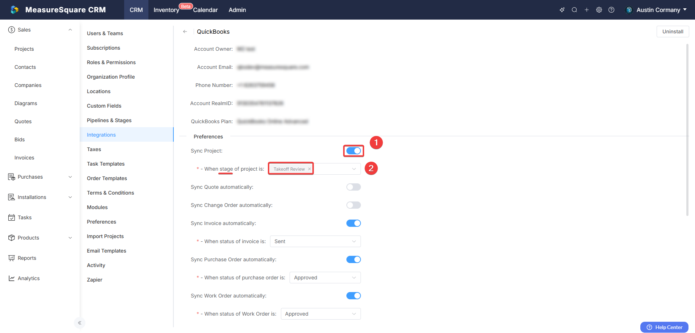Open Users & Teams settings
Viewport: 695px width, 333px height.
click(105, 33)
